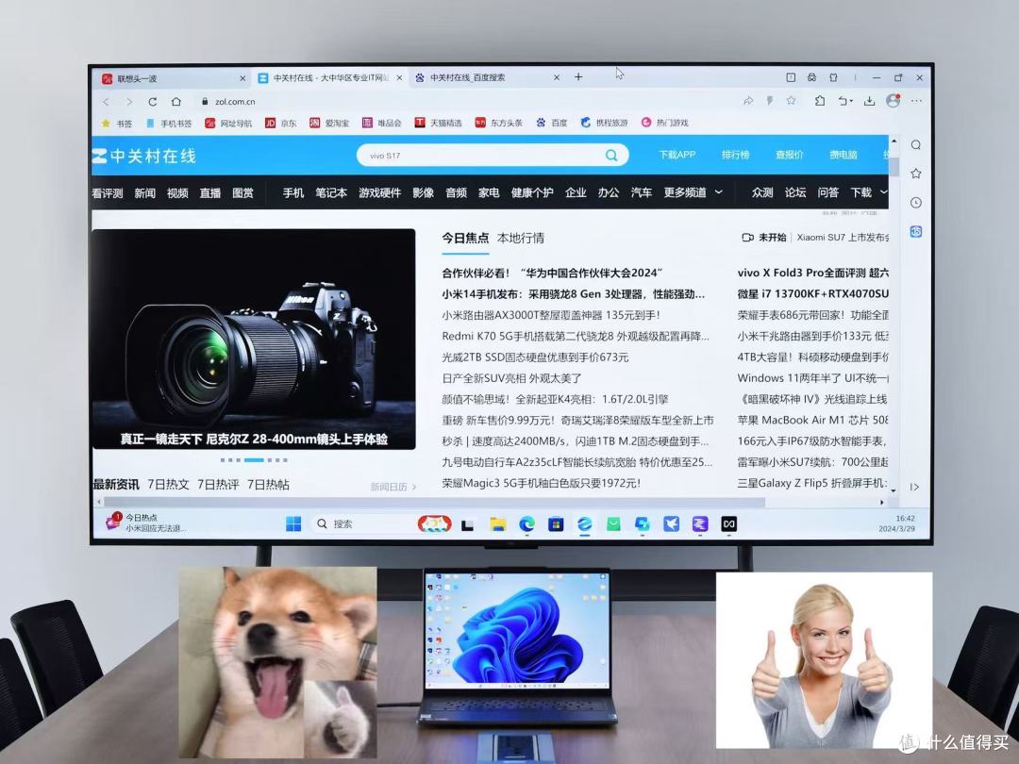The image size is (1019, 764).
Task: Click Windows Start button on taskbar
Action: pos(293,523)
